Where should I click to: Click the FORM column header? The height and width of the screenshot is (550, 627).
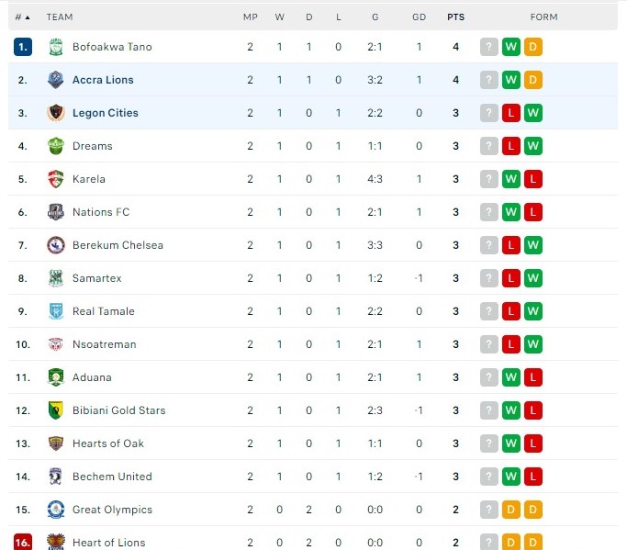(x=543, y=17)
